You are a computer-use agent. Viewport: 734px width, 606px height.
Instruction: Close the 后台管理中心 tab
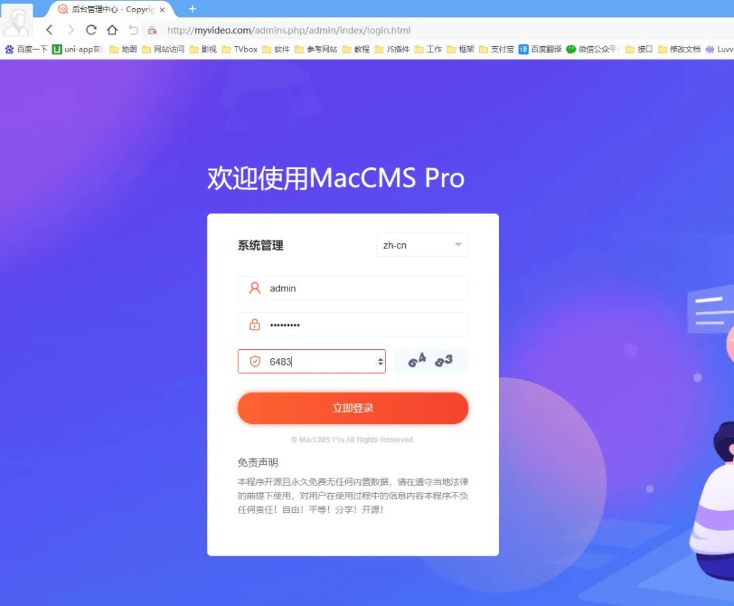pos(162,10)
